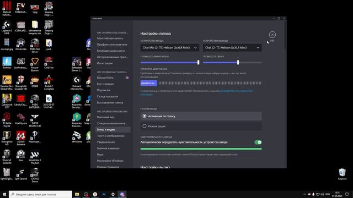
Task: Click the Windows taskbar search box
Action: (x=40, y=194)
